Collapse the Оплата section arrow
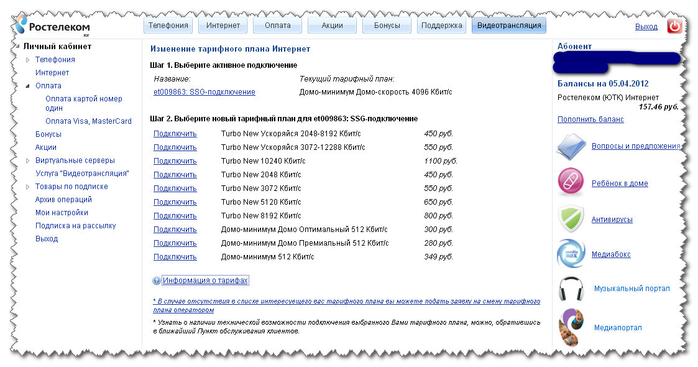698x367 pixels. [28, 86]
